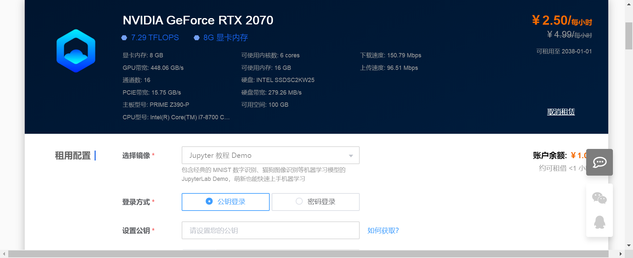Select 密码登录 login method
The width and height of the screenshot is (633, 258).
316,202
